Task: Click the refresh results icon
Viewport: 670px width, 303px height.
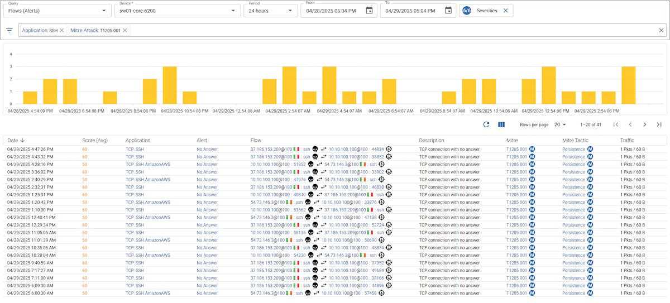Action: pos(486,124)
